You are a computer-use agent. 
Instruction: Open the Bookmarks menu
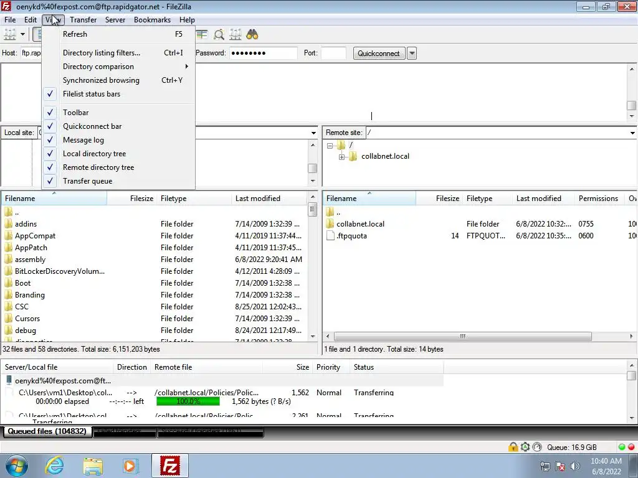[152, 20]
